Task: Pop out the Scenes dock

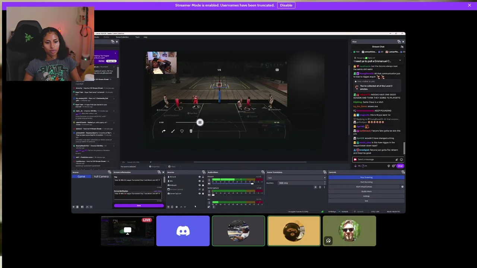Action: coord(110,172)
